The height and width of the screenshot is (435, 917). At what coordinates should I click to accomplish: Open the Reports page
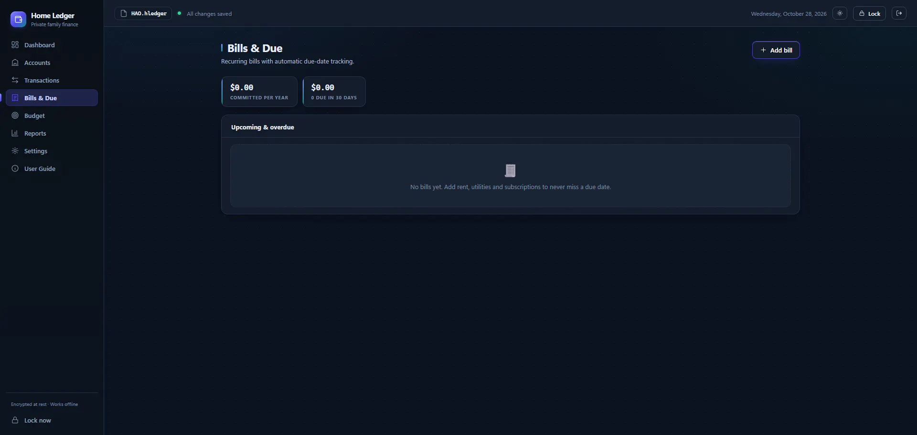52,133
